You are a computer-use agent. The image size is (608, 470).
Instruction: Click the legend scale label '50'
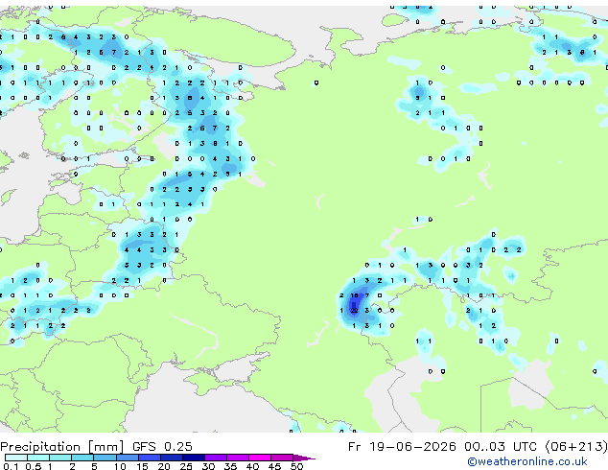click(296, 466)
